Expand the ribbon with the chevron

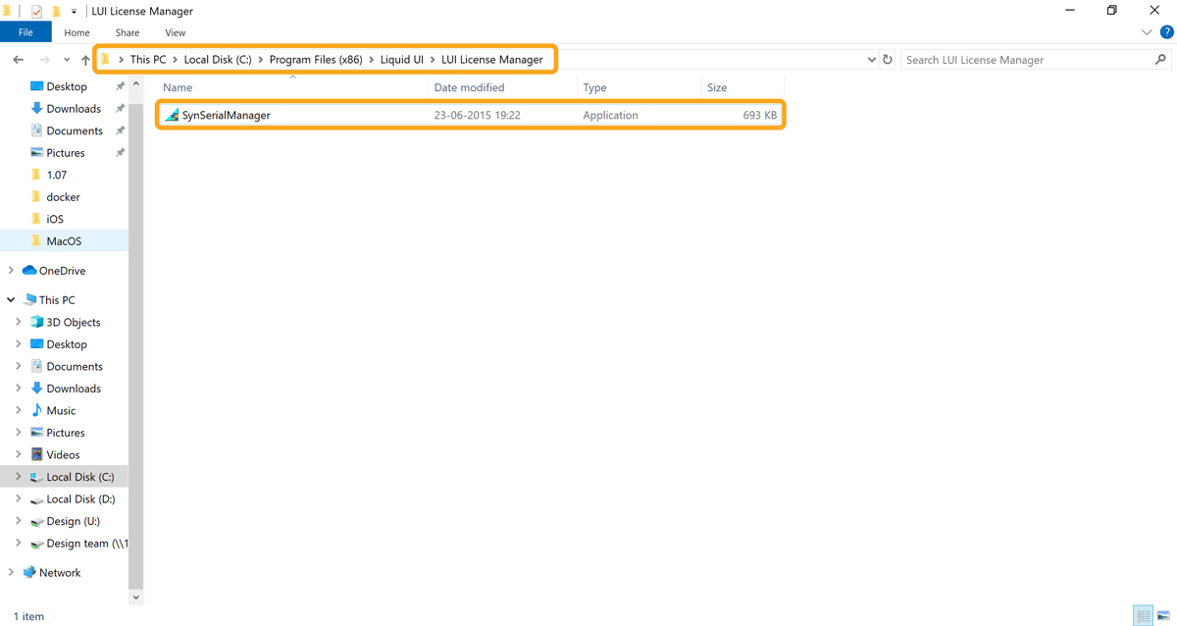click(1147, 32)
